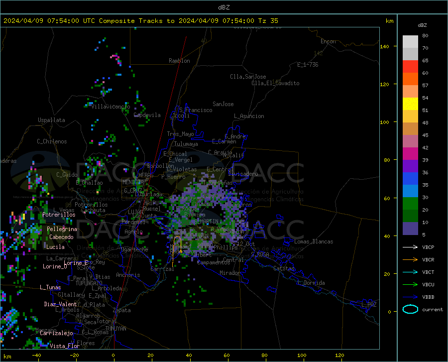Click the Catitas label
448x362 pixels.
[x=284, y=268]
